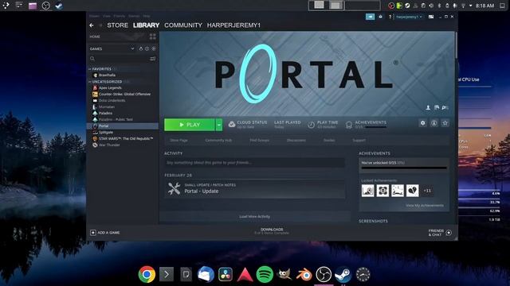
Task: Open Portal Support link
Action: coord(359,141)
